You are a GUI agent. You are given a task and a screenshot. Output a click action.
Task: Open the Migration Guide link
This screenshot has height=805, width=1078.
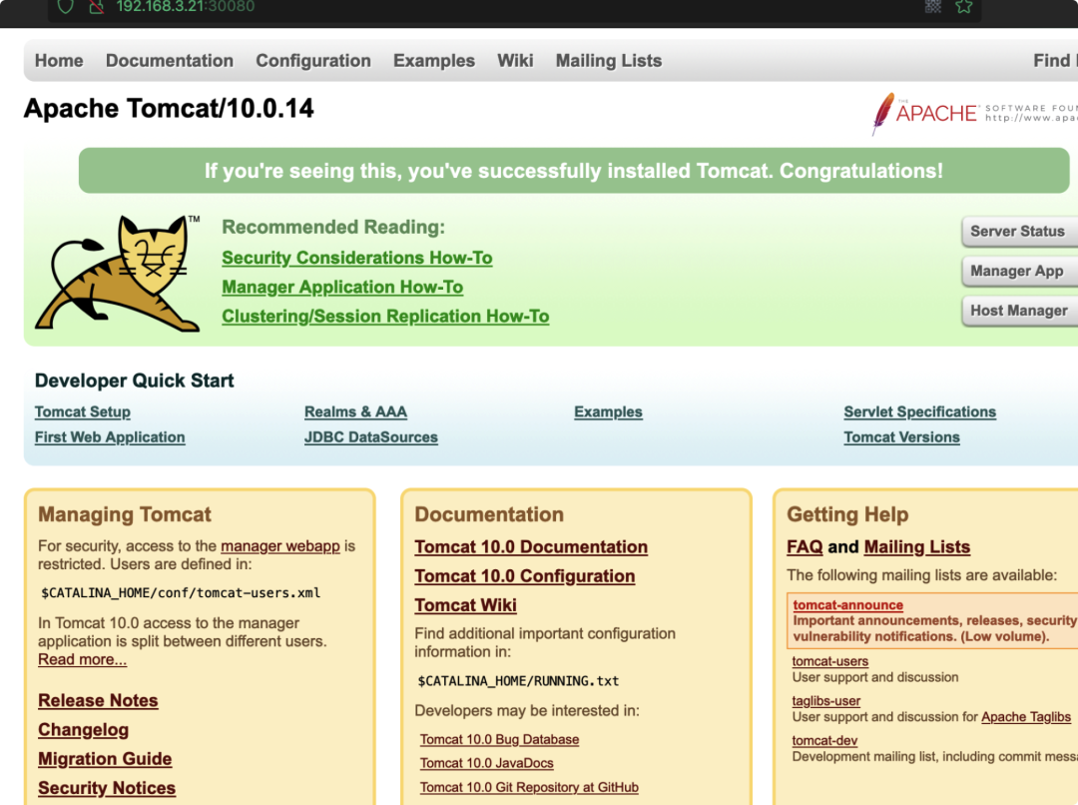105,759
